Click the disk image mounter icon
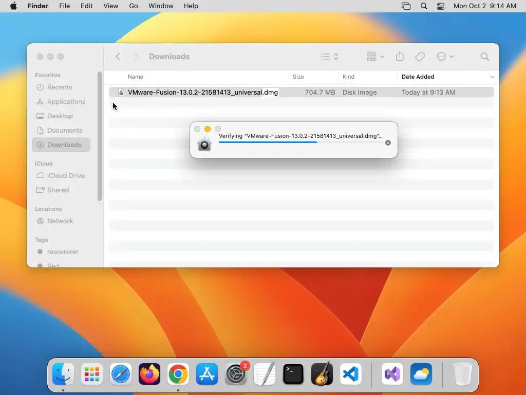 tap(204, 144)
